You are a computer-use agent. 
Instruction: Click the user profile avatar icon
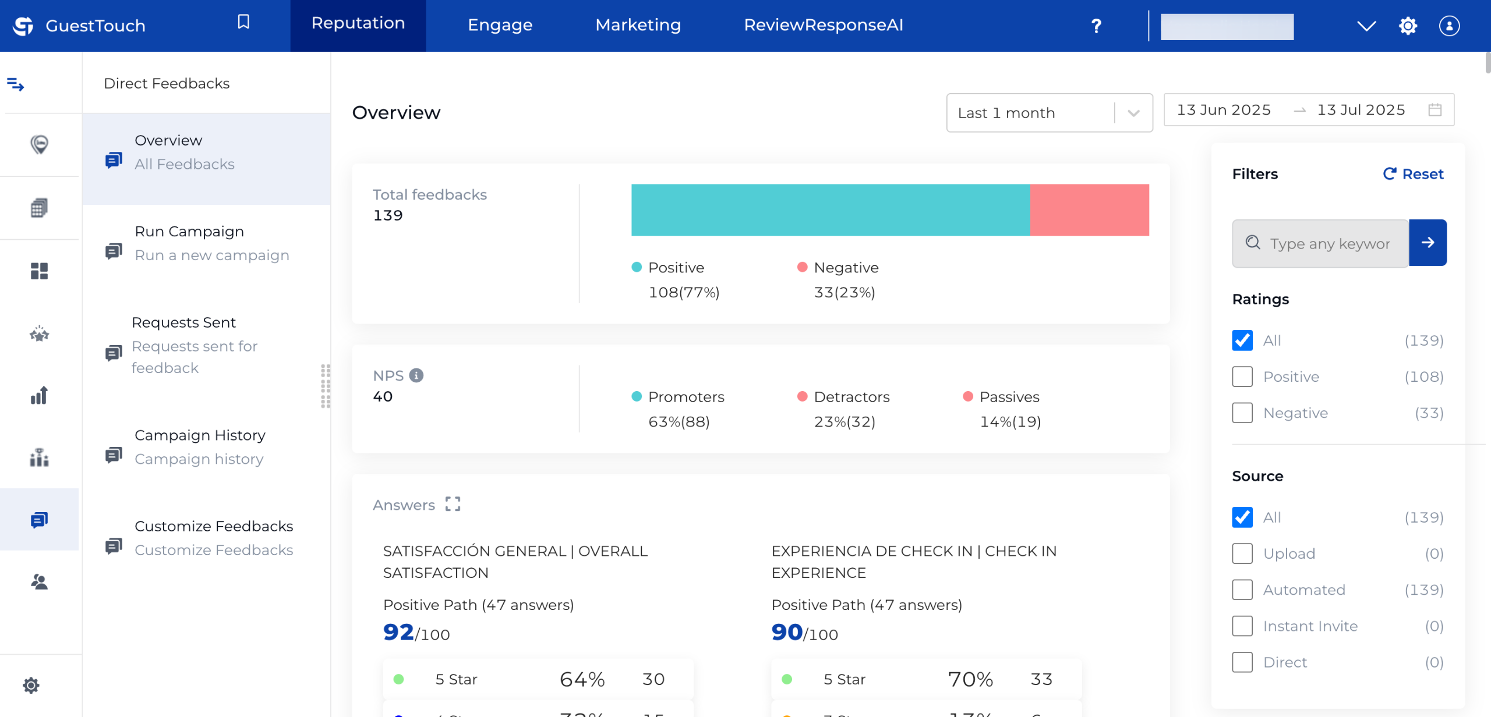pyautogui.click(x=1448, y=26)
